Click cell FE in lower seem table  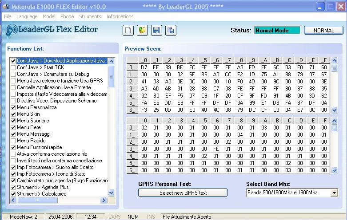click(216, 149)
